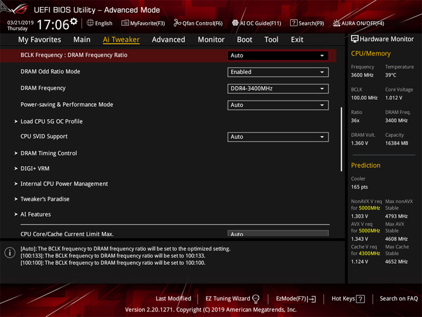The image size is (422, 317).
Task: Click the 1.360 V DRAM voltage value
Action: [x=359, y=143]
